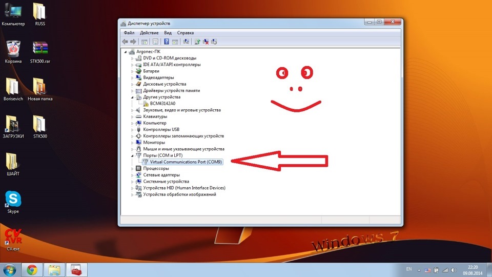Select the ЗАГРУЗКИ folder icon
This screenshot has height=277, width=492.
(x=13, y=127)
